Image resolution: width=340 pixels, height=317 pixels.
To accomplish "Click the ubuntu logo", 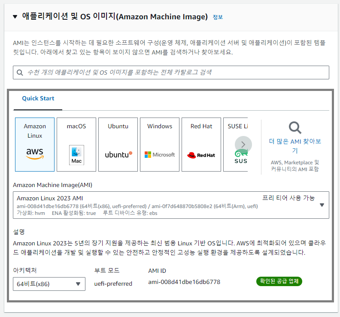I will (118, 155).
